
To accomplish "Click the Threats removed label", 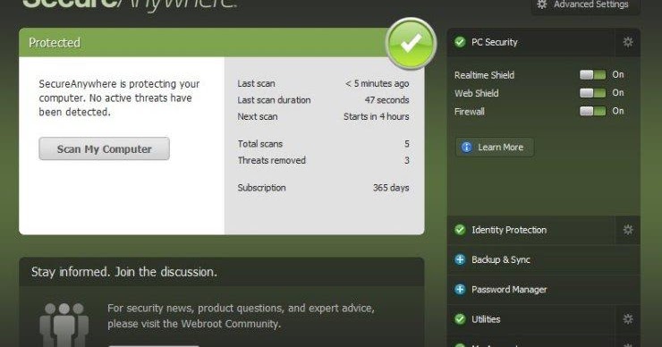I will [271, 160].
